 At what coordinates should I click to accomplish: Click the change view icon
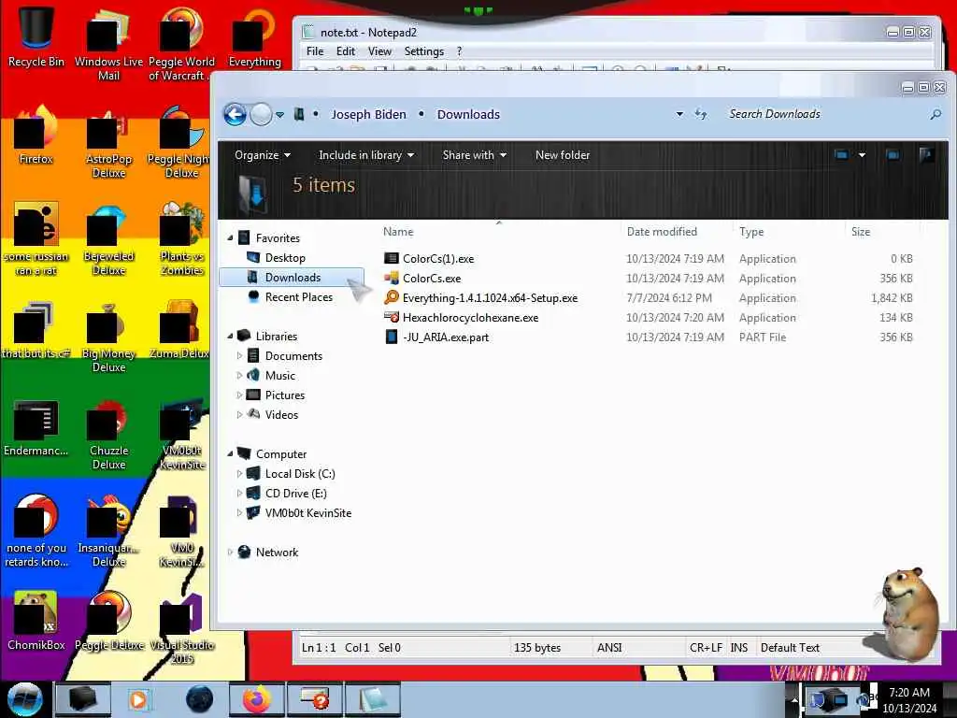tap(842, 155)
